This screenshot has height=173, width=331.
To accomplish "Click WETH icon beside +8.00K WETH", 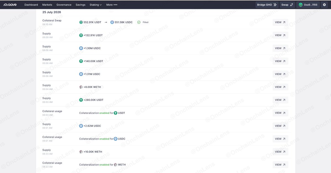I will pyautogui.click(x=81, y=87).
